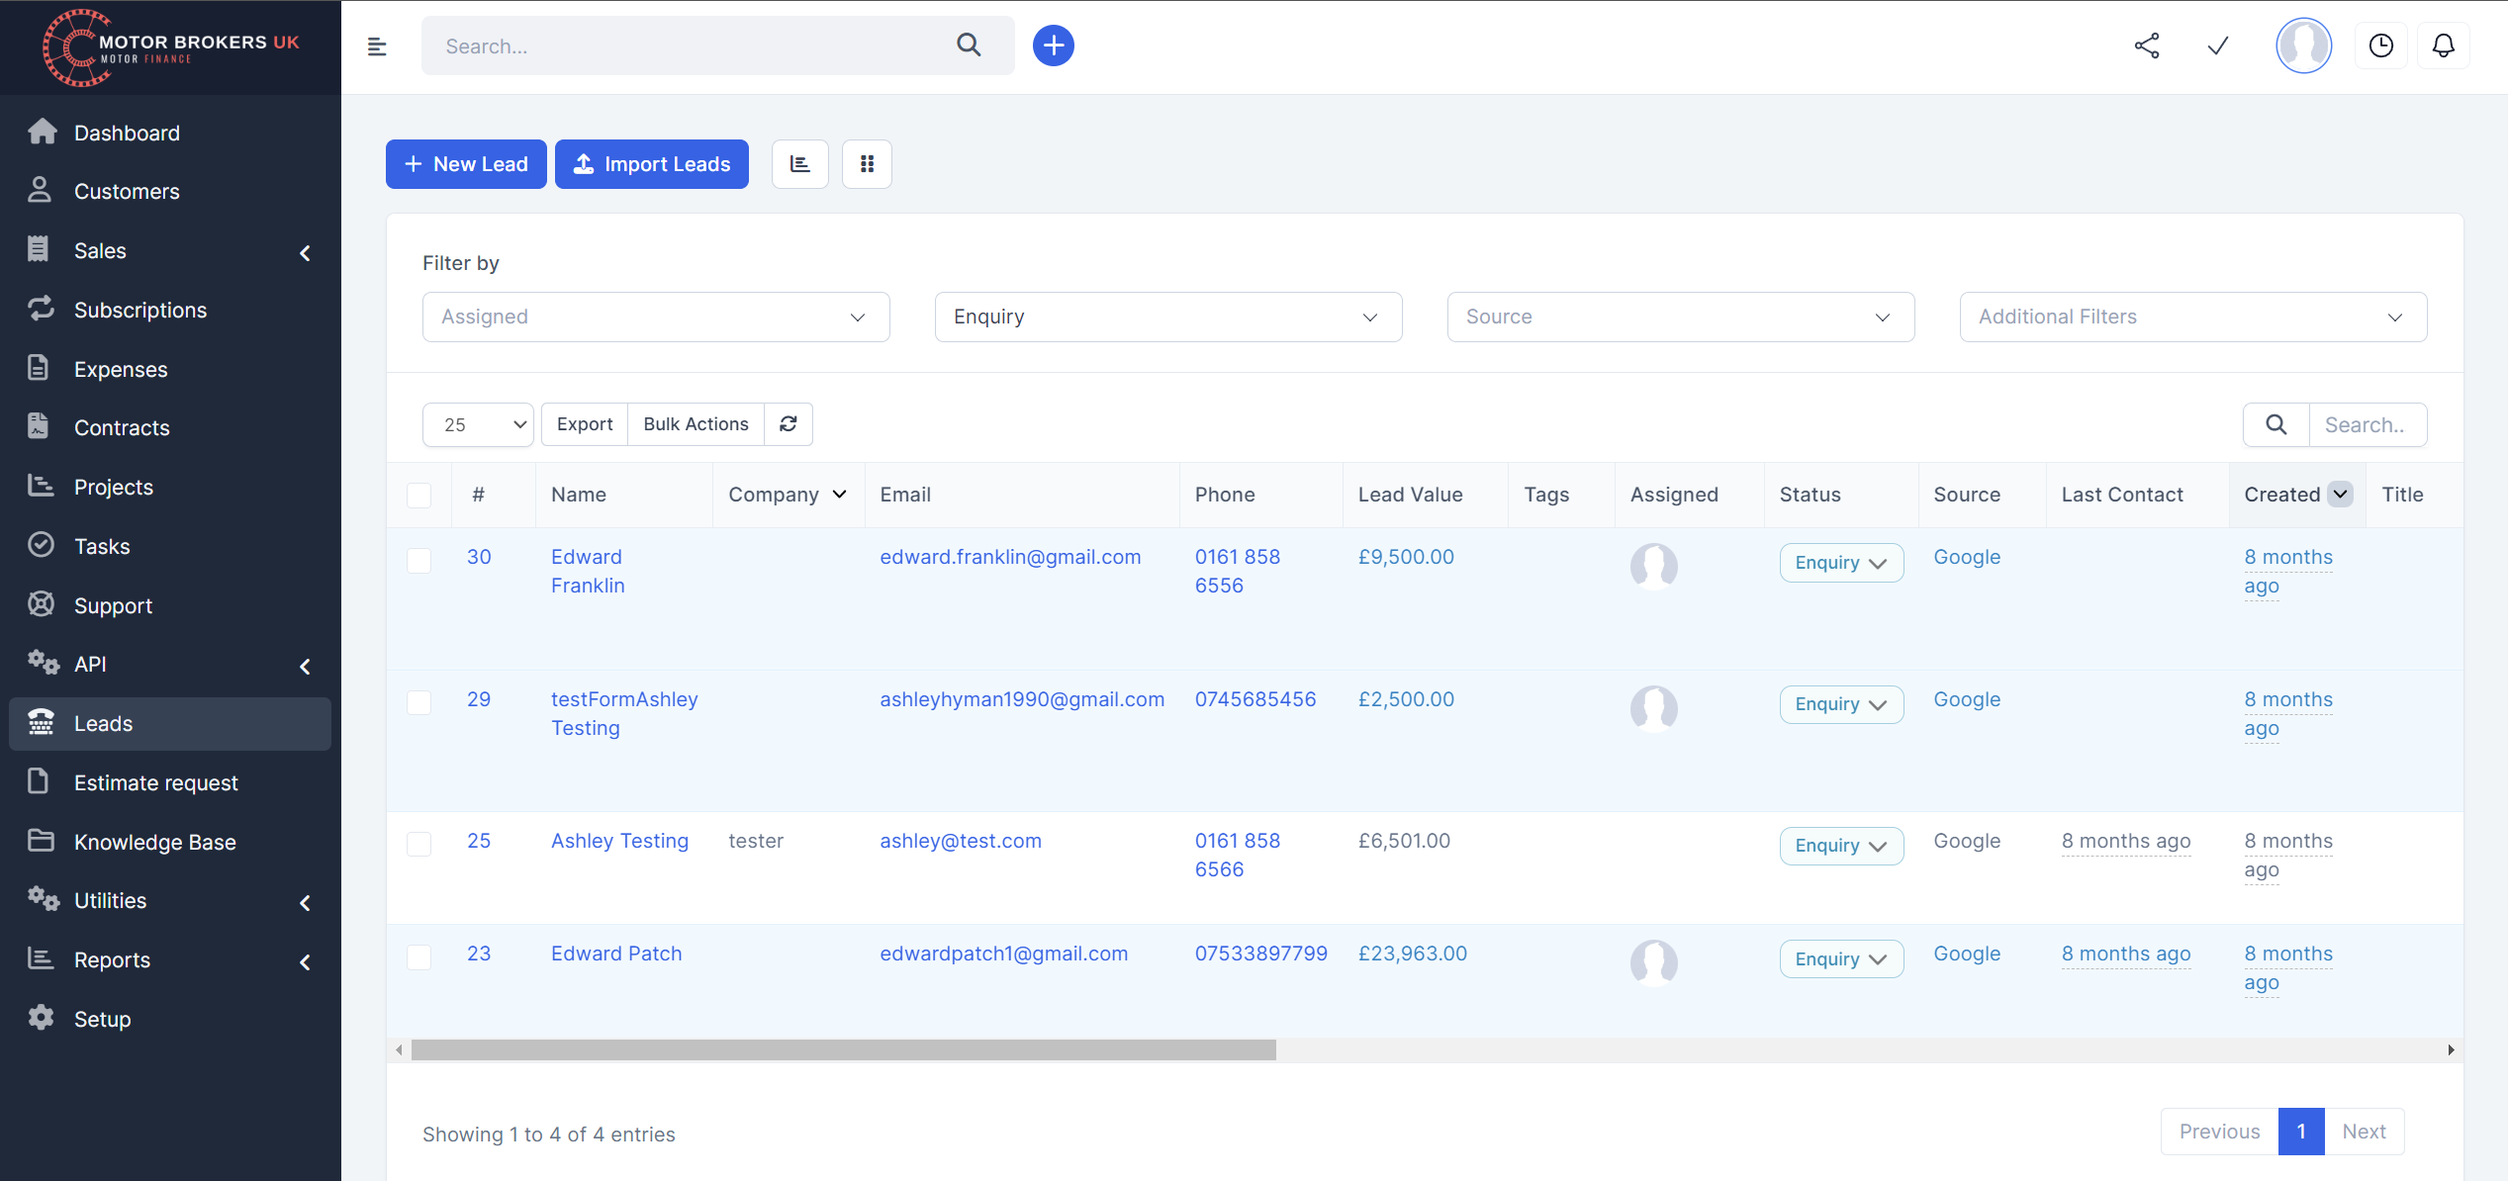Open Enquiry status dropdown for testFormAshley Testing
The width and height of the screenshot is (2508, 1181).
(1841, 704)
